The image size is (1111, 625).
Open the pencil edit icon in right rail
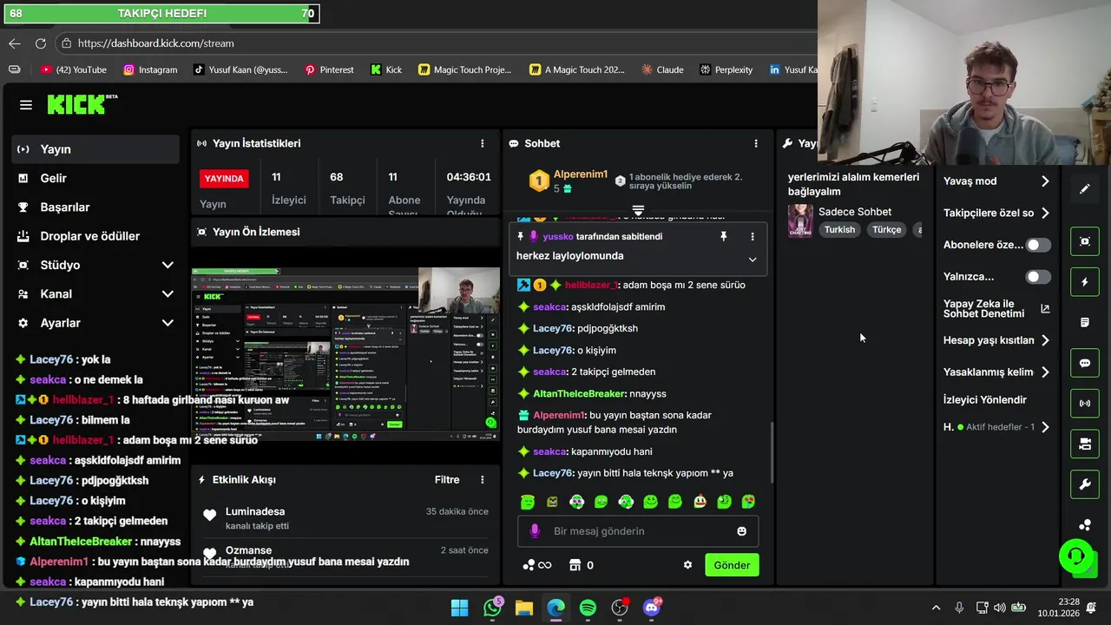coord(1085,188)
